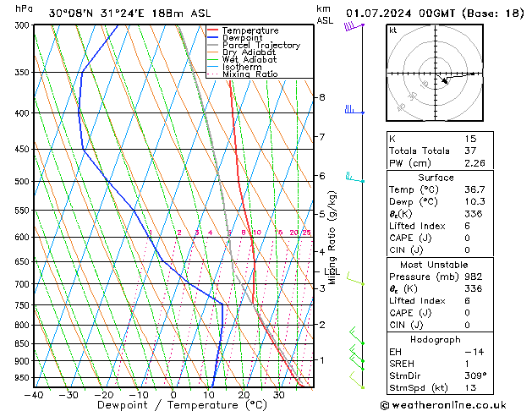Click the 'Pressure (mb)' value 982
Viewport: 532px width, 411px height.
[x=474, y=277]
